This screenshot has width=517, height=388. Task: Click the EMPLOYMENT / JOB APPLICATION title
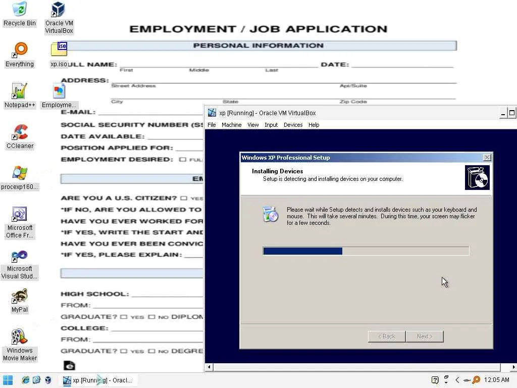tap(258, 29)
